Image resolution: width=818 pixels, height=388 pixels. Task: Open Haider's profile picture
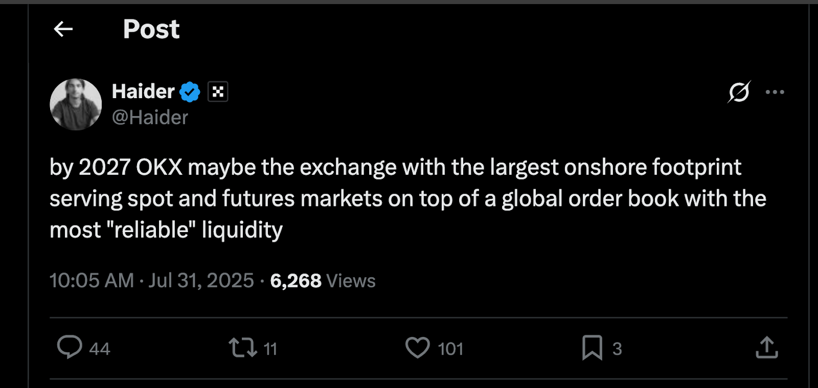pyautogui.click(x=76, y=104)
